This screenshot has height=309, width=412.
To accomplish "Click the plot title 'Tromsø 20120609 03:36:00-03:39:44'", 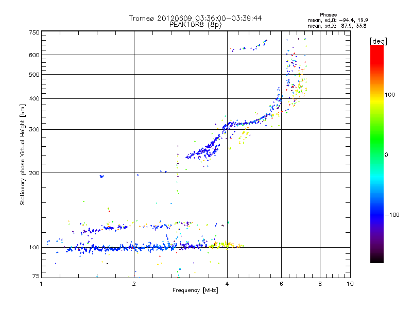I will [x=195, y=18].
